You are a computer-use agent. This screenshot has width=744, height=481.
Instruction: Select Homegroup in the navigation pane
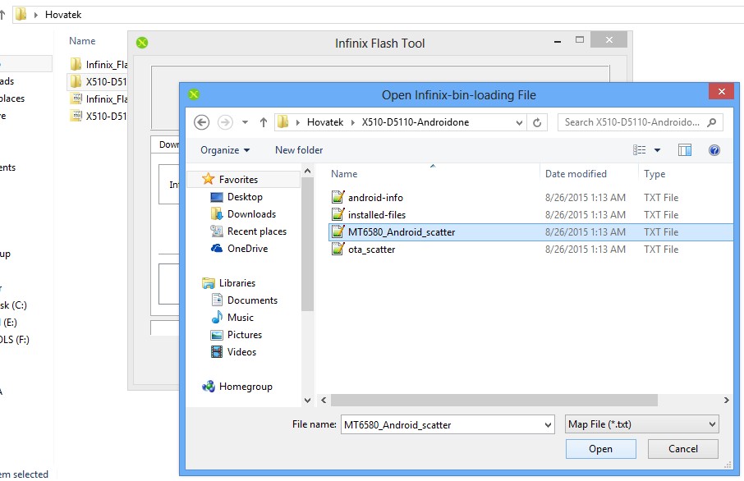246,387
